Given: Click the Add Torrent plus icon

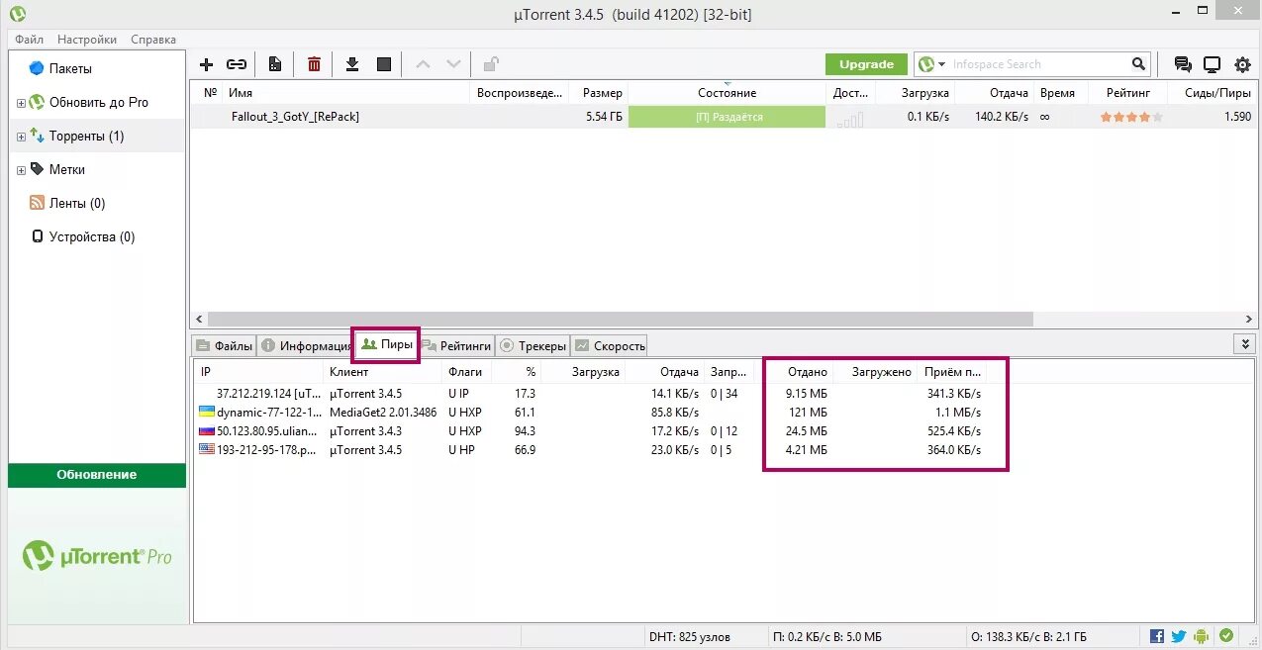Looking at the screenshot, I should pos(206,64).
